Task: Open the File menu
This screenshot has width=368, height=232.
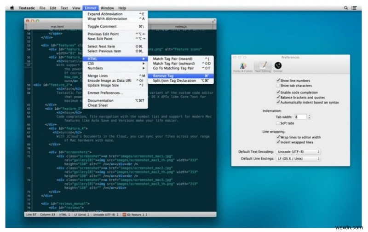Action: [42, 8]
